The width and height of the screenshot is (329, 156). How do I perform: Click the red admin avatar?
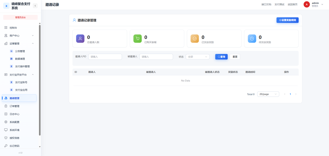307,5
